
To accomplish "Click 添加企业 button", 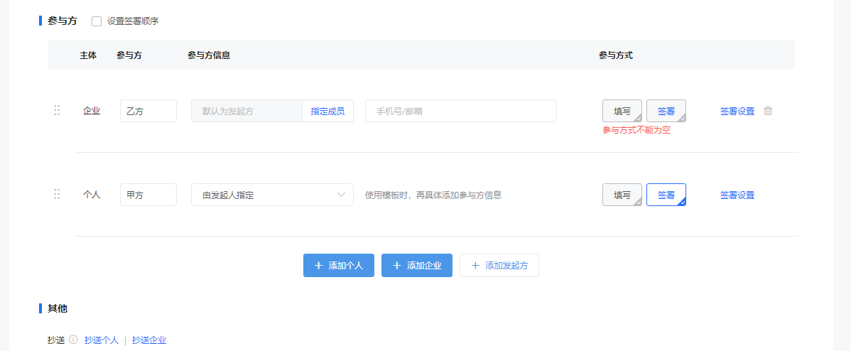I will [417, 265].
